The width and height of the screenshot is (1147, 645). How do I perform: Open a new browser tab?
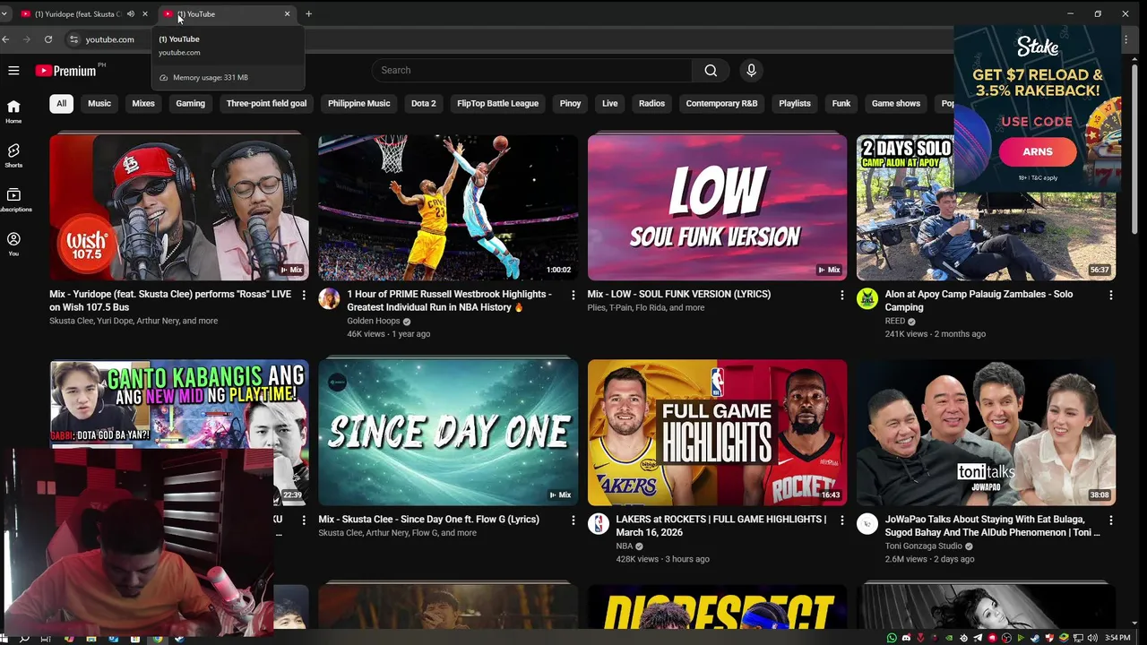(x=308, y=14)
